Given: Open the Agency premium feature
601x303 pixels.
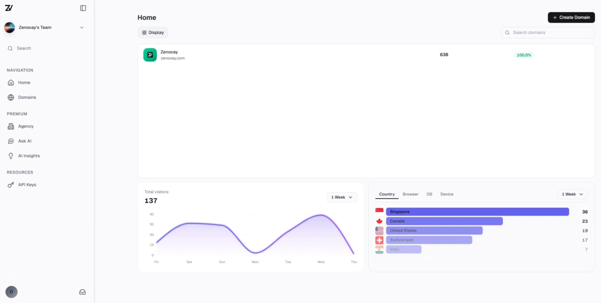Looking at the screenshot, I should coord(26,126).
